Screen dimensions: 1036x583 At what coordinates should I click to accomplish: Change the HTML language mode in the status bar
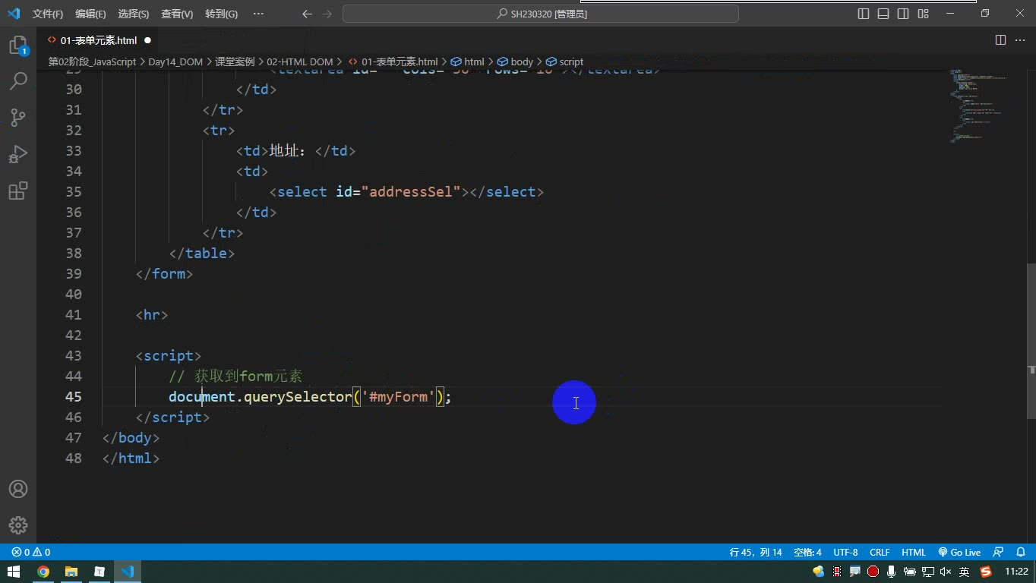[914, 553]
